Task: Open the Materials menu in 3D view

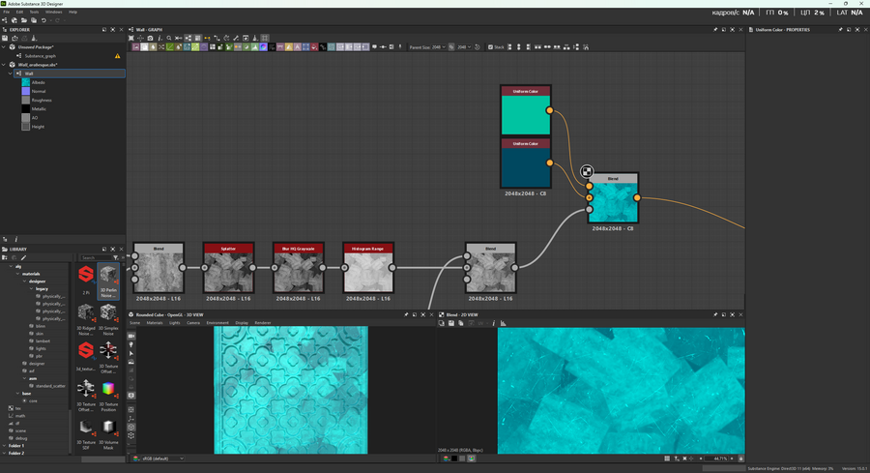Action: pyautogui.click(x=155, y=323)
